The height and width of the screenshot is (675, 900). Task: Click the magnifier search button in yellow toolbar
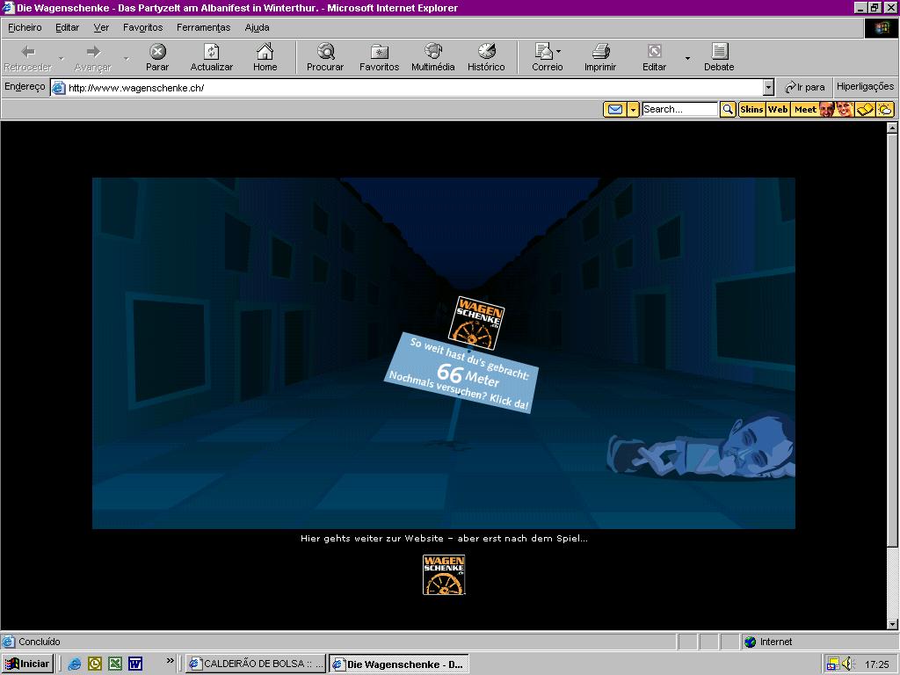pyautogui.click(x=728, y=109)
